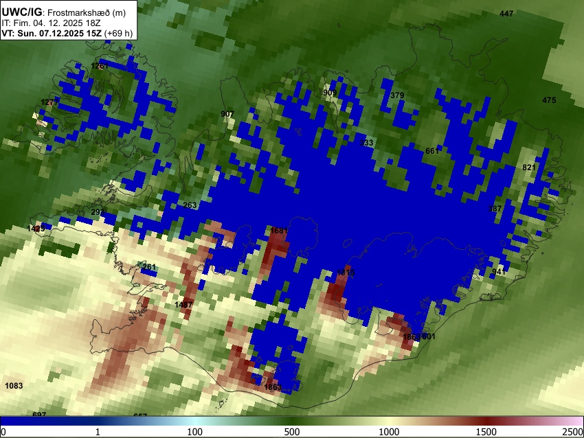Click the map value '909'
The width and height of the screenshot is (584, 438).
tap(330, 93)
